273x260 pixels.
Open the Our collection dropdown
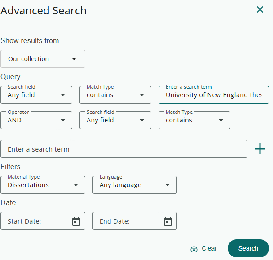(43, 59)
